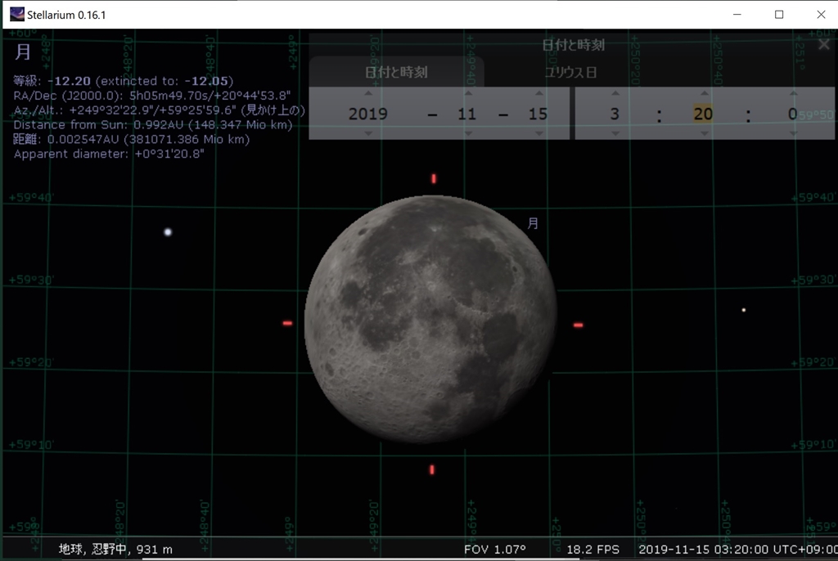Decrease the month with the down arrow
Viewport: 838px width, 561px height.
coord(468,133)
